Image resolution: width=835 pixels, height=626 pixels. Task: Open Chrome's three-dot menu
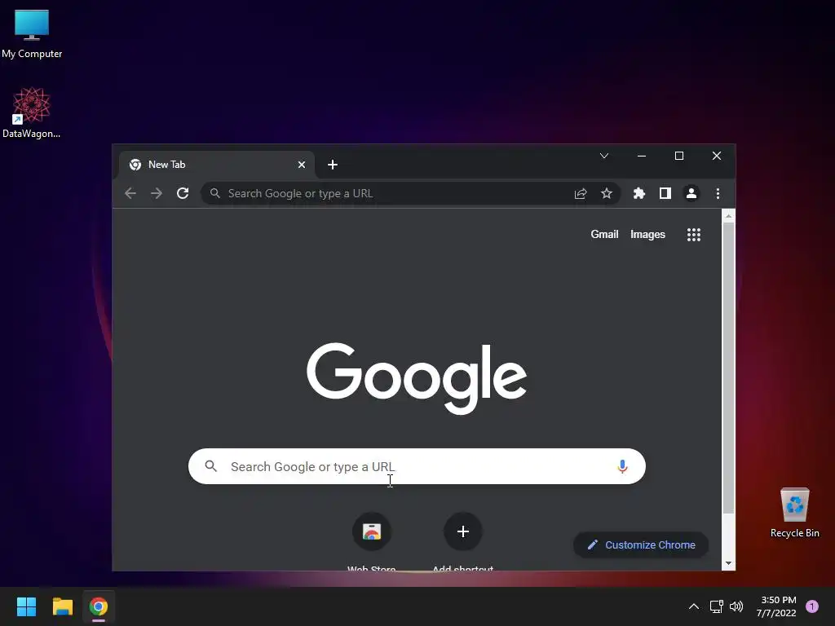click(718, 193)
